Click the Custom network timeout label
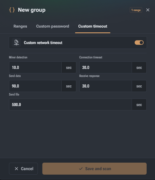Screen dimensions: 155x180 coord(43,43)
